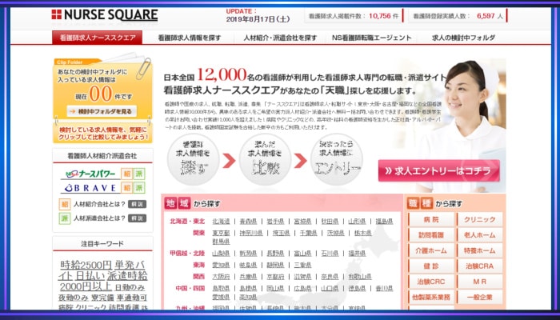Choose 和歌山県 in the region list
Viewport: 560px width, 320px height.
tap(360, 277)
